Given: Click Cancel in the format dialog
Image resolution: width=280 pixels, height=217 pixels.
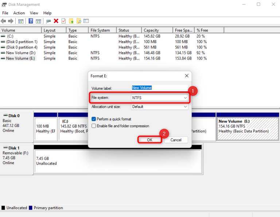Looking at the screenshot, I should coord(176,140).
